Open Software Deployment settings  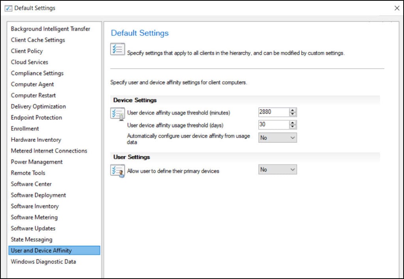click(38, 195)
